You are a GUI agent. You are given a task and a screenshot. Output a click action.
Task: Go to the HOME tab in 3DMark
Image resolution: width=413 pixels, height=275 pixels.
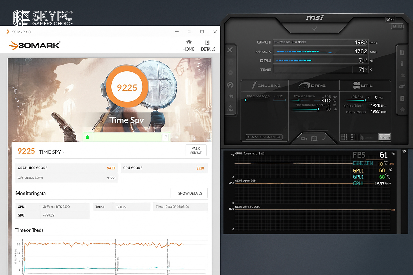click(189, 45)
